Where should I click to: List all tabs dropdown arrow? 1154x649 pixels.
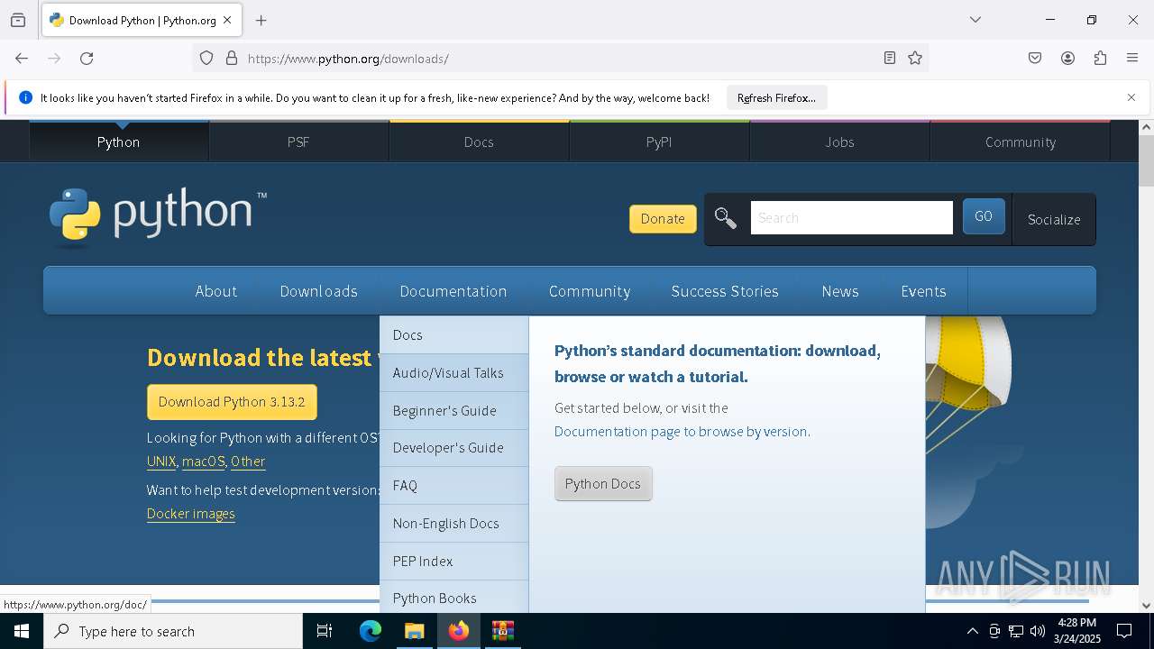pos(975,20)
